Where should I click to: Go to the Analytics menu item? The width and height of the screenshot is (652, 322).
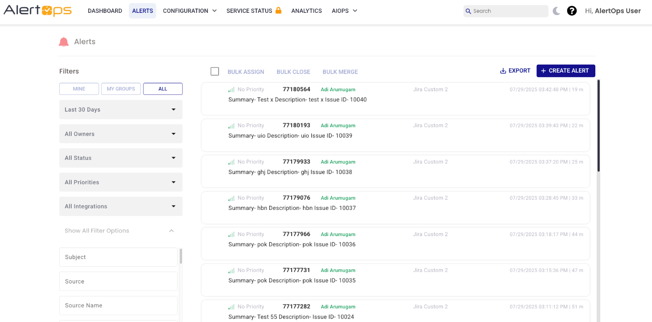point(306,11)
